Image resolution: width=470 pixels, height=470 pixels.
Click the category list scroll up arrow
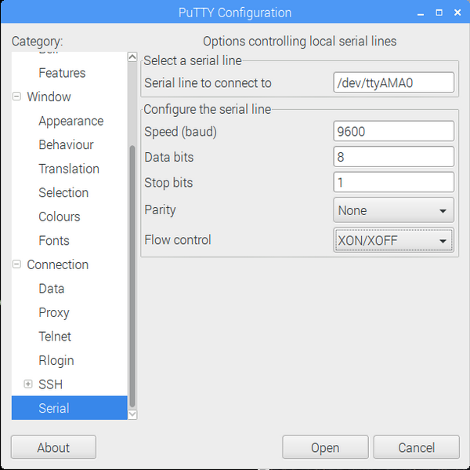click(x=132, y=56)
